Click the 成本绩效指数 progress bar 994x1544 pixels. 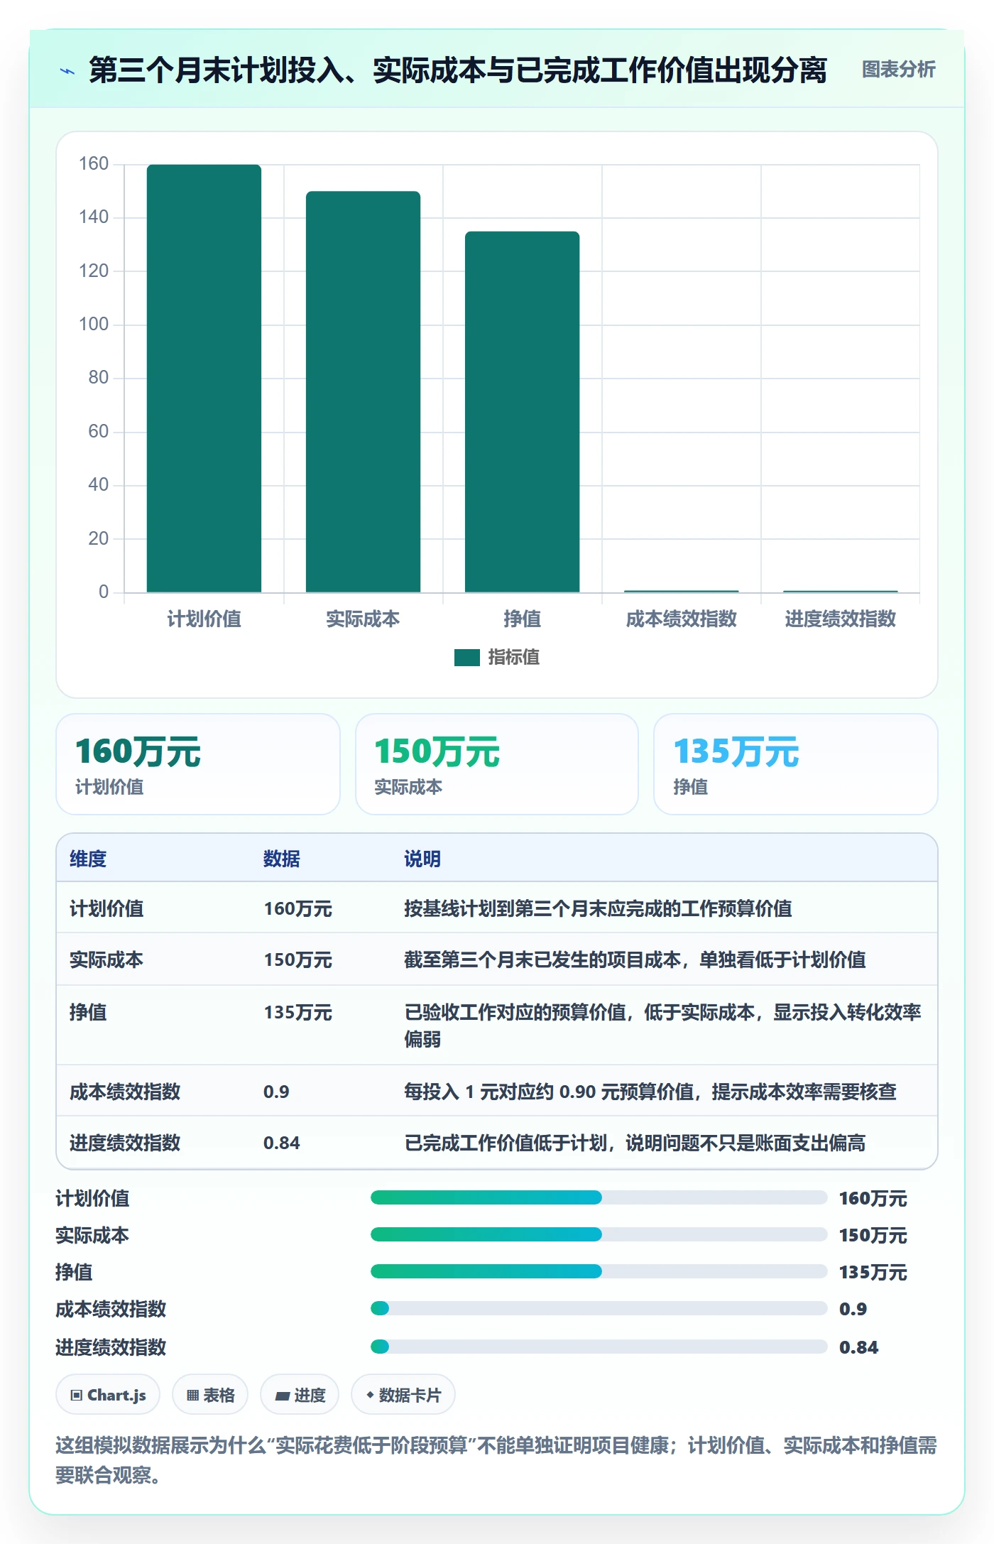(599, 1308)
